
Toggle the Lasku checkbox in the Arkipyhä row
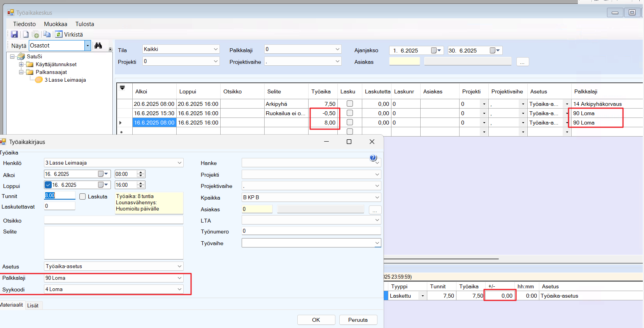[350, 104]
